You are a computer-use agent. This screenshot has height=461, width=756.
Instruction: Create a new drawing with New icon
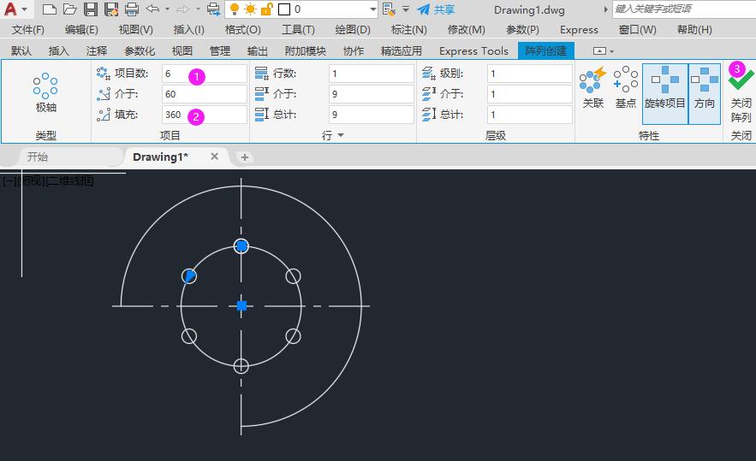point(50,9)
